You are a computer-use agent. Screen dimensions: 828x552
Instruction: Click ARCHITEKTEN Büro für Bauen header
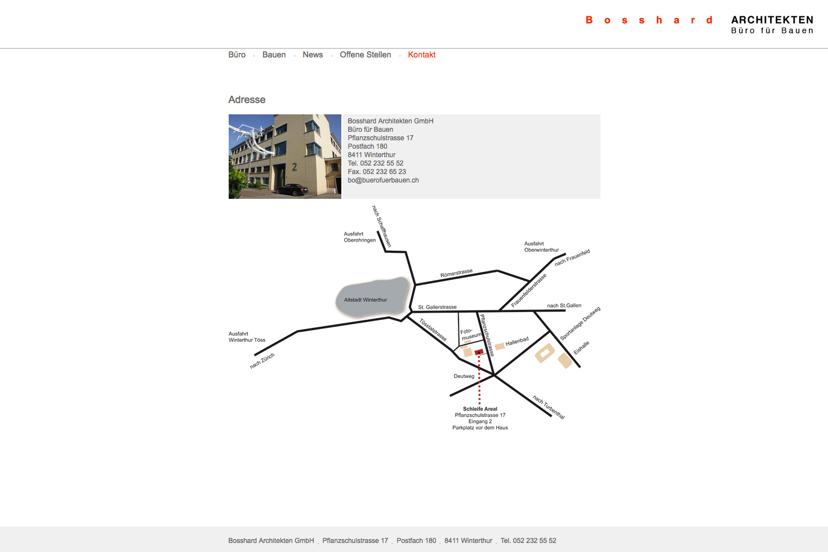(772, 25)
